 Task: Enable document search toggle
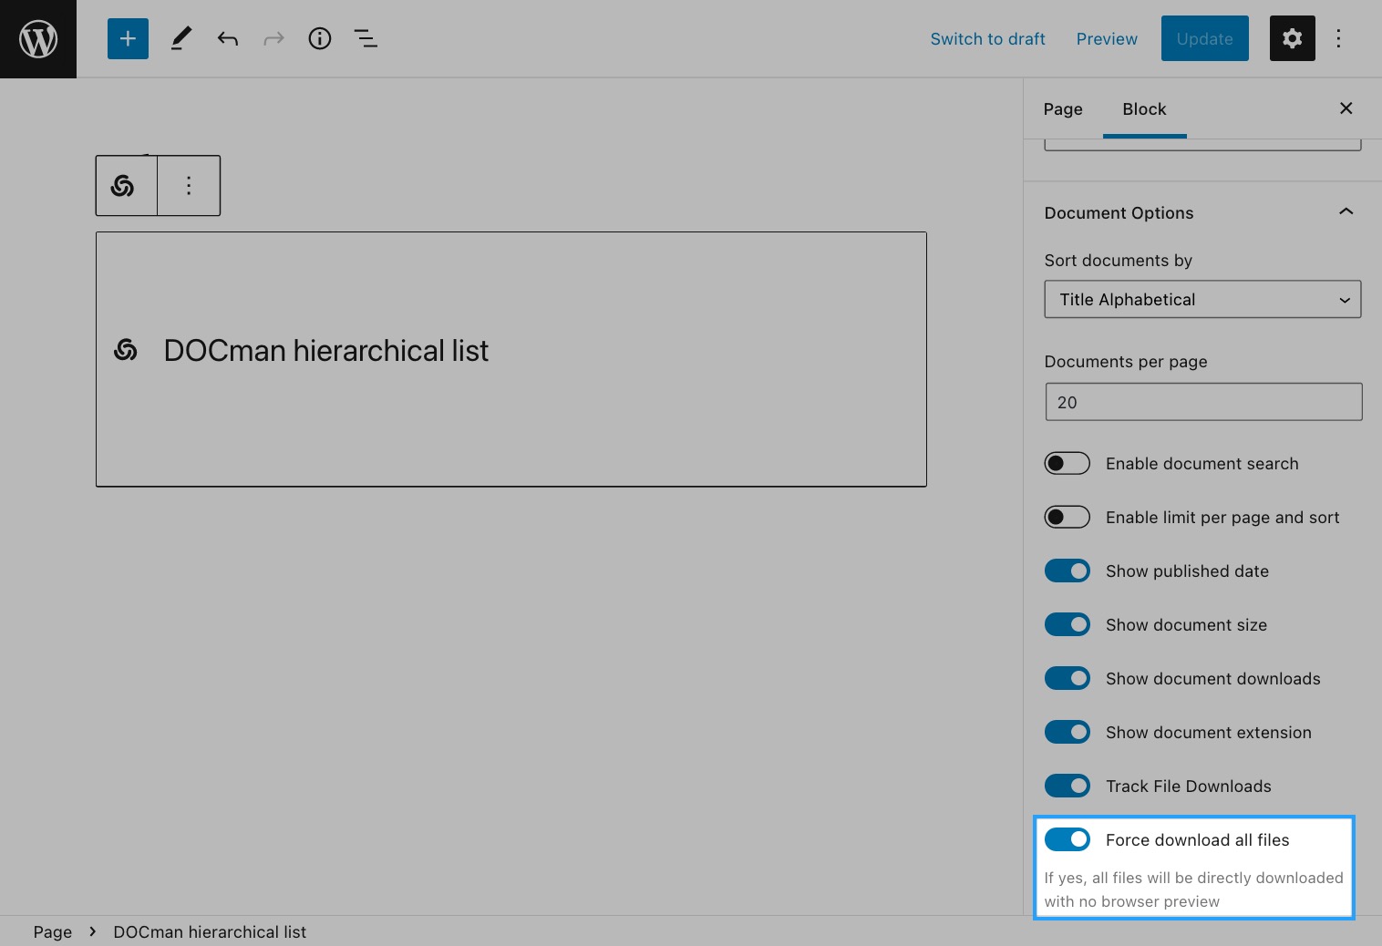pyautogui.click(x=1067, y=463)
